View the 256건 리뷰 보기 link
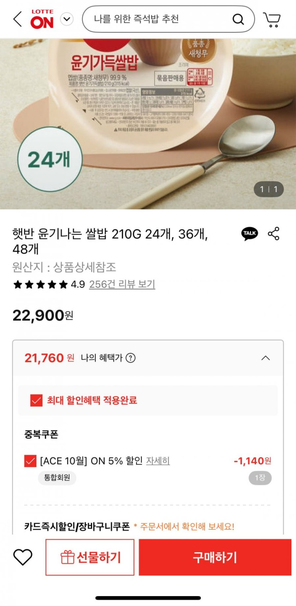The height and width of the screenshot is (606, 296). tap(122, 284)
